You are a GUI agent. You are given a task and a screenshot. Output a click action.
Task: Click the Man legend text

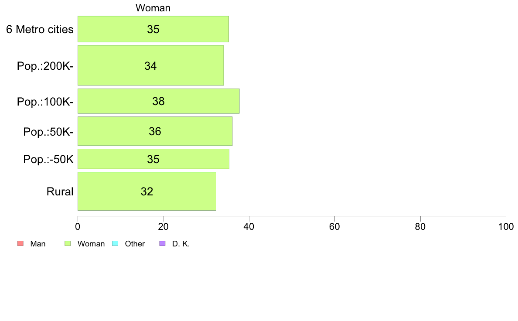(x=37, y=244)
